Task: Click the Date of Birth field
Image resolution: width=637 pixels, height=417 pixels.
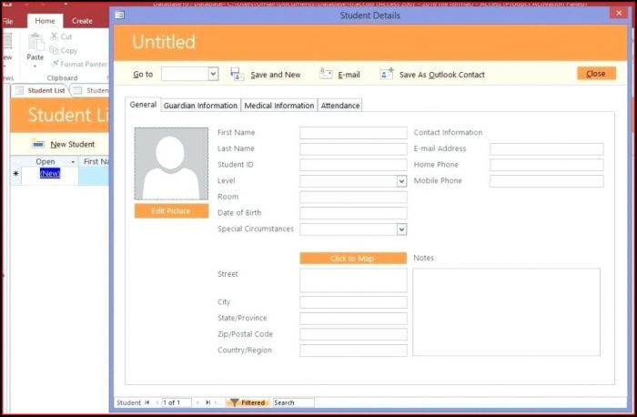Action: point(353,213)
